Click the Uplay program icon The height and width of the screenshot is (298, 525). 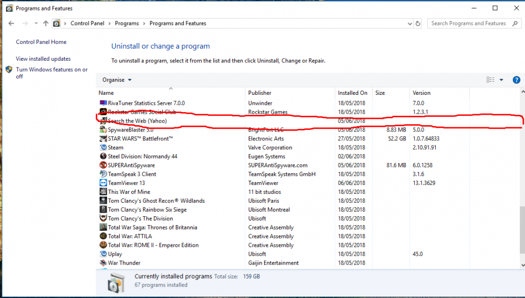(x=103, y=255)
